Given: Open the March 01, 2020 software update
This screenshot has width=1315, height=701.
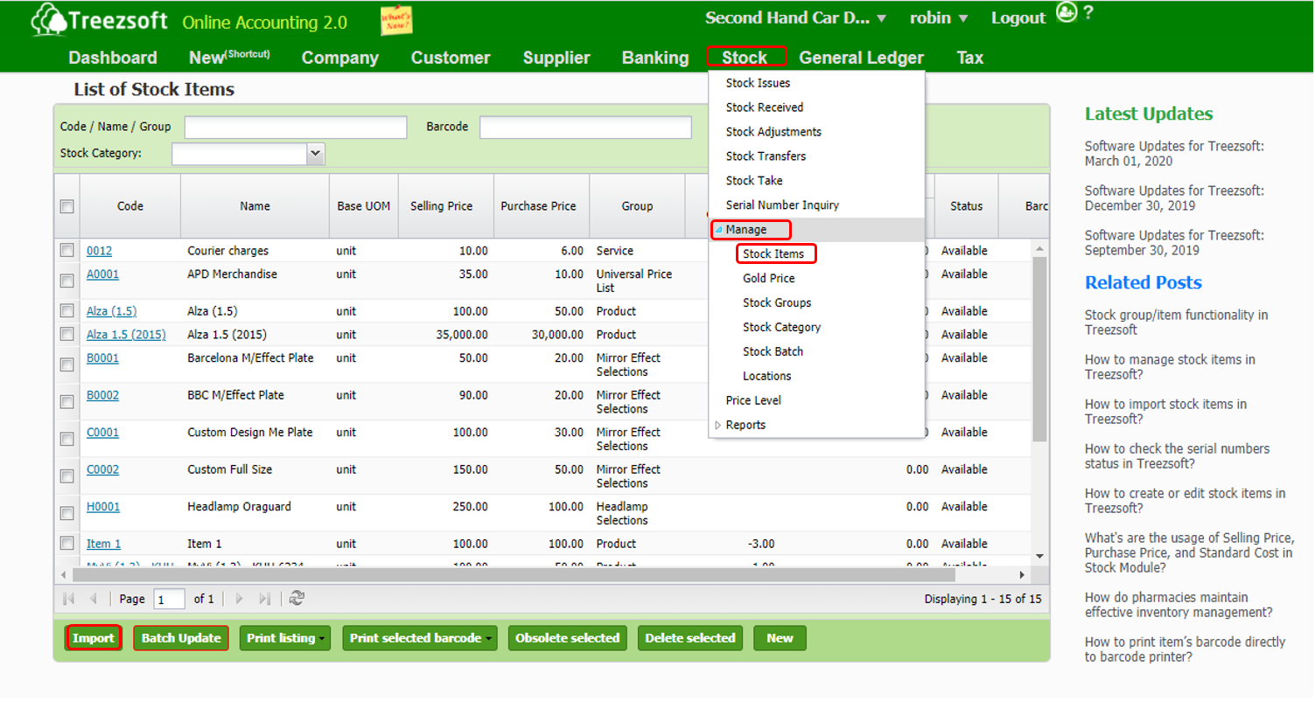Looking at the screenshot, I should pyautogui.click(x=1174, y=154).
